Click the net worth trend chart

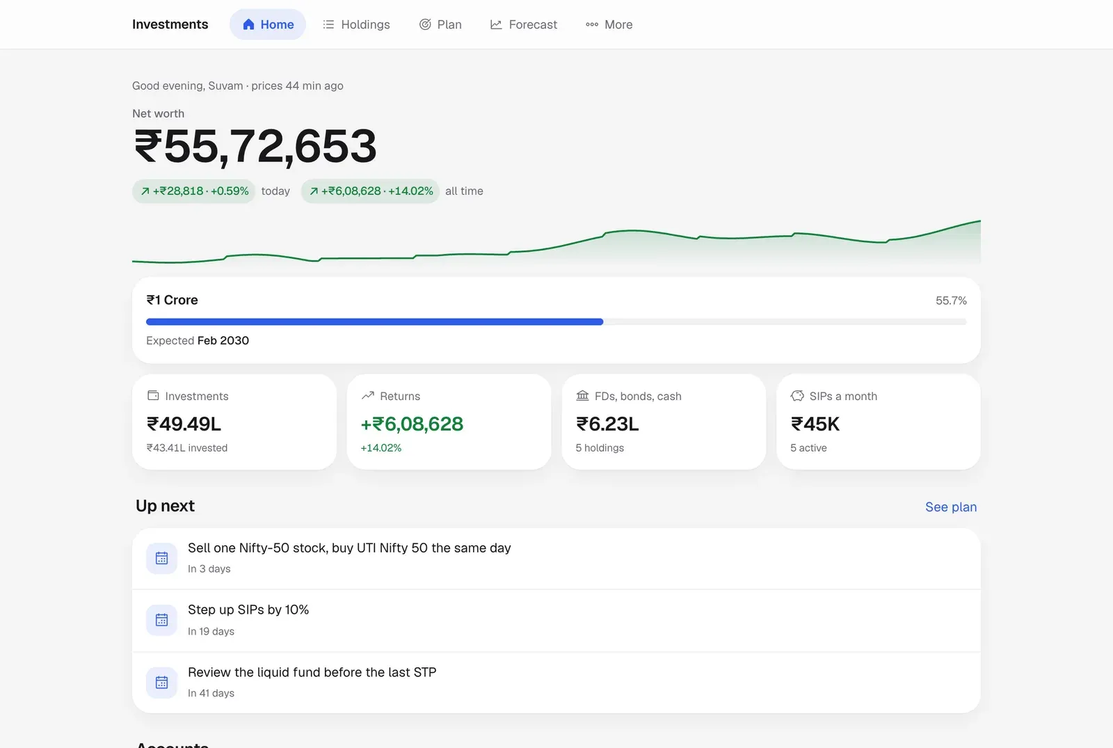pos(556,241)
